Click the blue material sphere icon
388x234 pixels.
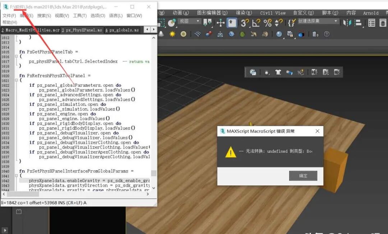(279, 34)
